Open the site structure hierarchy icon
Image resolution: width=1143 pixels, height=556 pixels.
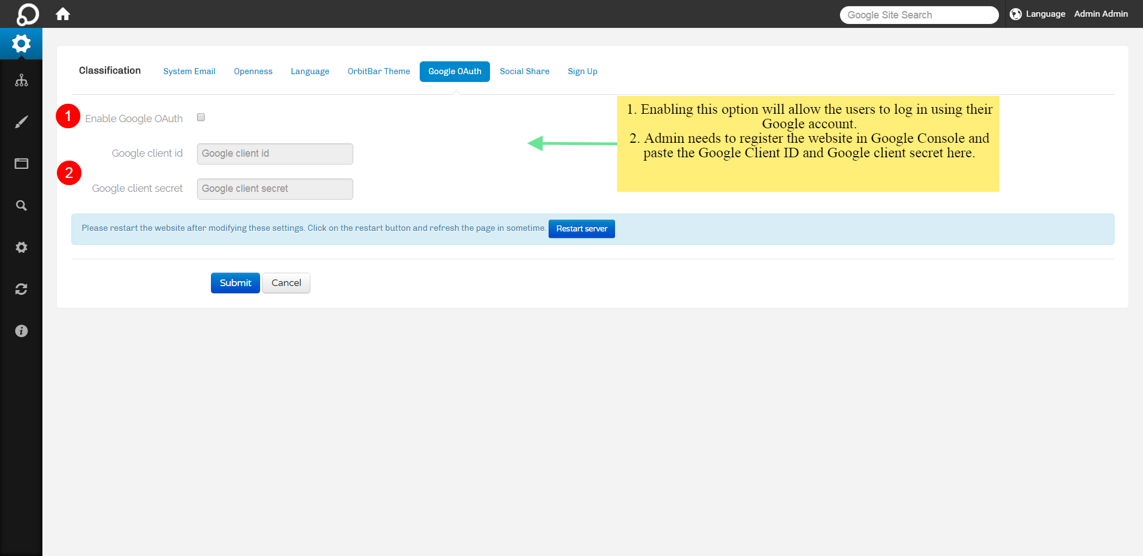[x=21, y=80]
